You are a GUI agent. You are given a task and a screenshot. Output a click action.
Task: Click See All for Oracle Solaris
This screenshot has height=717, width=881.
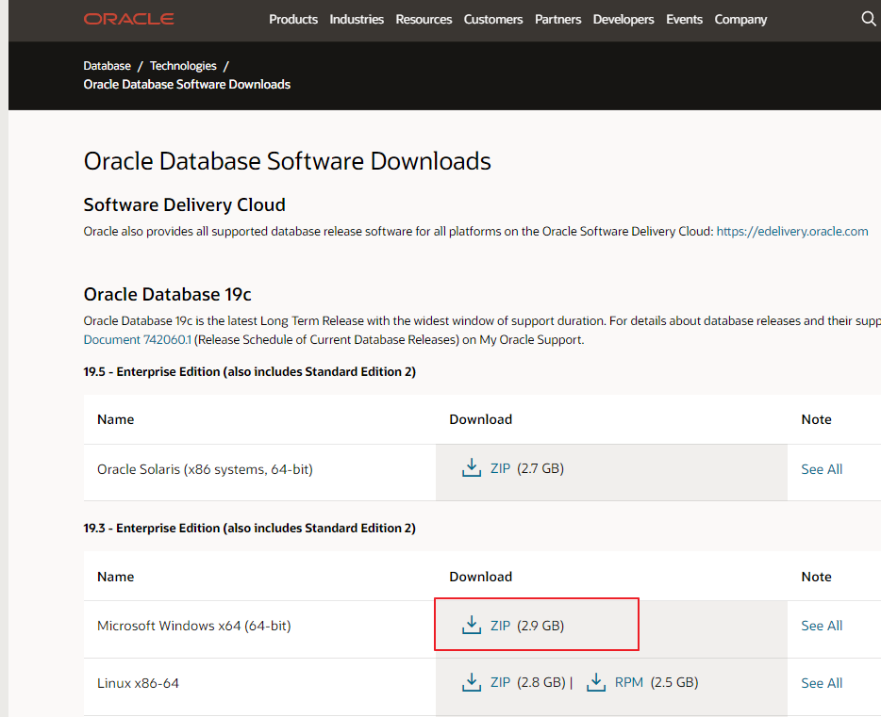click(x=822, y=469)
